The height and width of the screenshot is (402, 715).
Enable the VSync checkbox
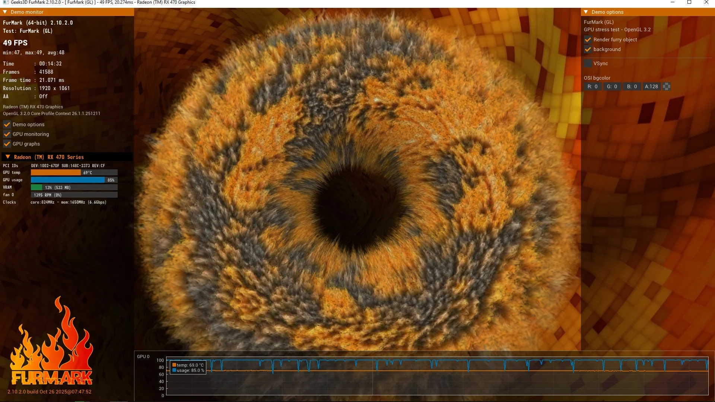(588, 63)
